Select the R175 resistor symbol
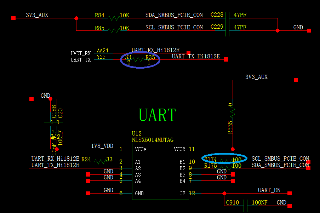320x213 pixels. pos(226,168)
